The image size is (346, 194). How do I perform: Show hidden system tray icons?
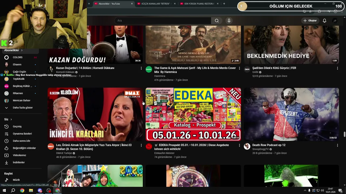[x=305, y=190]
